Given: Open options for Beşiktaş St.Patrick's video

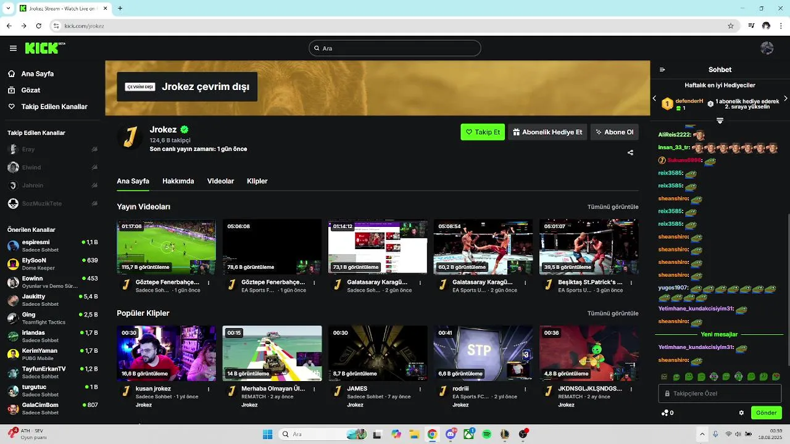Looking at the screenshot, I should tap(631, 282).
